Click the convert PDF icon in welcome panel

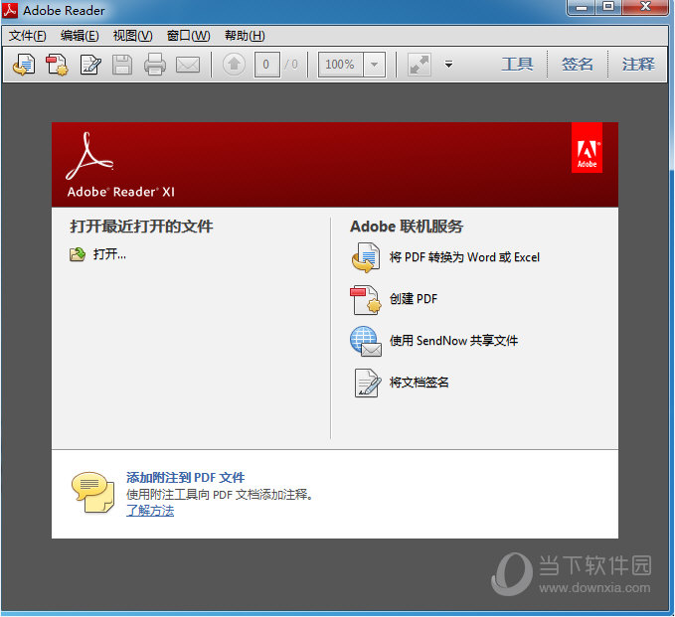click(x=366, y=257)
